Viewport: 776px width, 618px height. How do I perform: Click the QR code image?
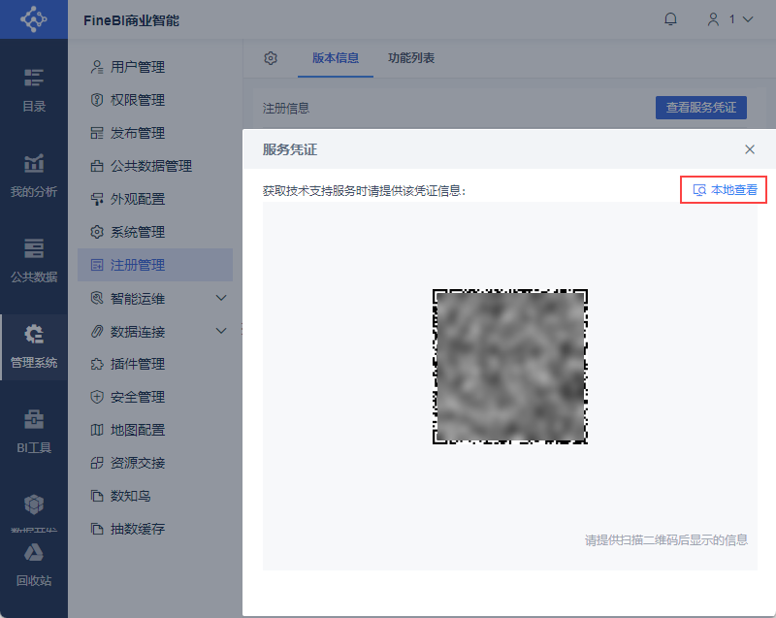point(510,367)
